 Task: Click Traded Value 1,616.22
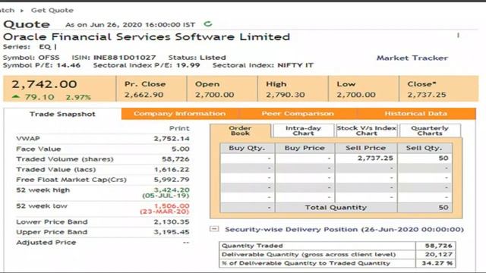point(172,170)
